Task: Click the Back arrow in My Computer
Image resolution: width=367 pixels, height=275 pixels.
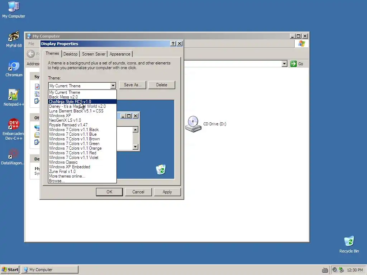Action: tap(31, 54)
